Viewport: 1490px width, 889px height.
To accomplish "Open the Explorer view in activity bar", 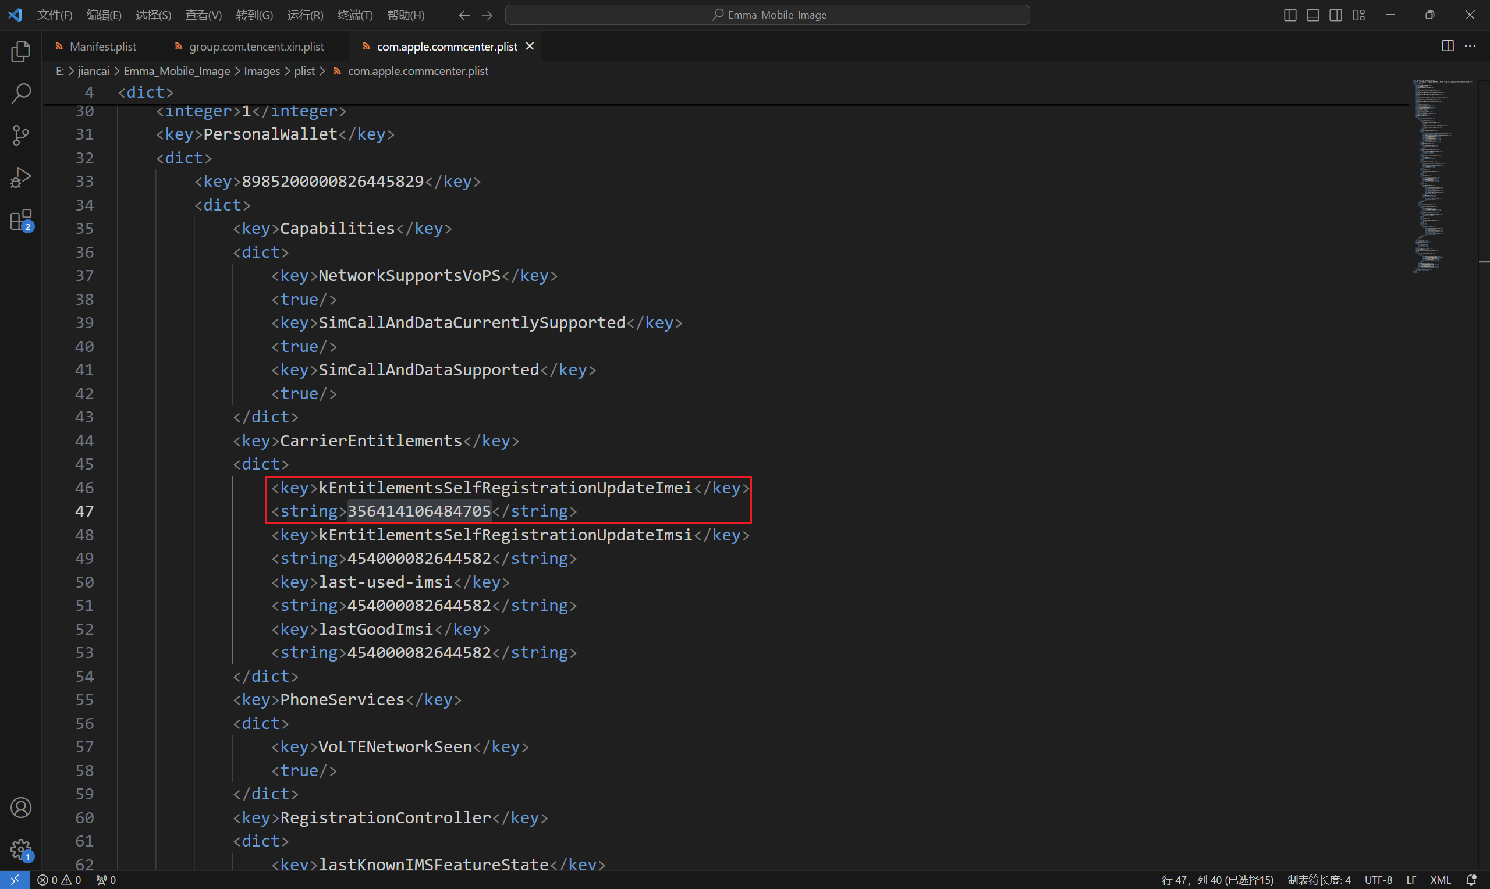I will (x=21, y=52).
